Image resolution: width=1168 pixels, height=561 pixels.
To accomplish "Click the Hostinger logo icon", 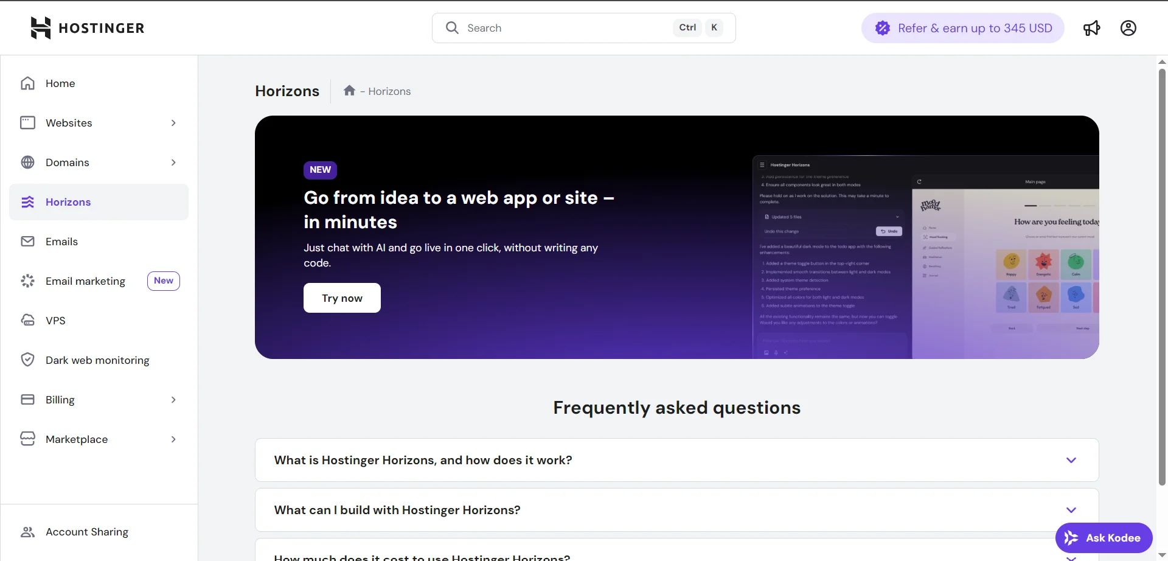I will (41, 28).
